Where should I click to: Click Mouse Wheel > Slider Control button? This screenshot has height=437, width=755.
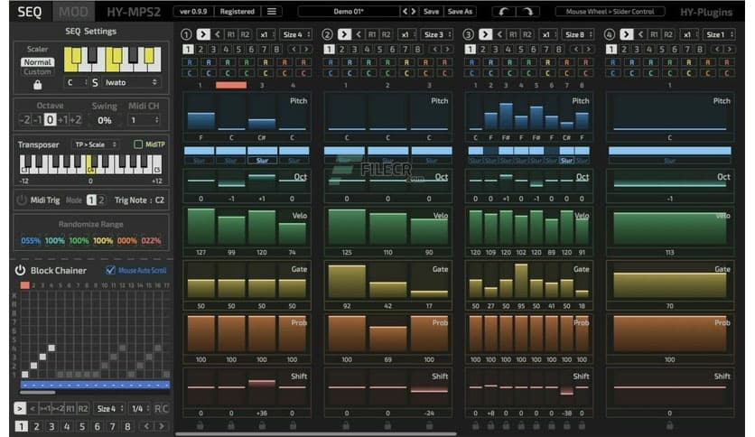[x=610, y=11]
